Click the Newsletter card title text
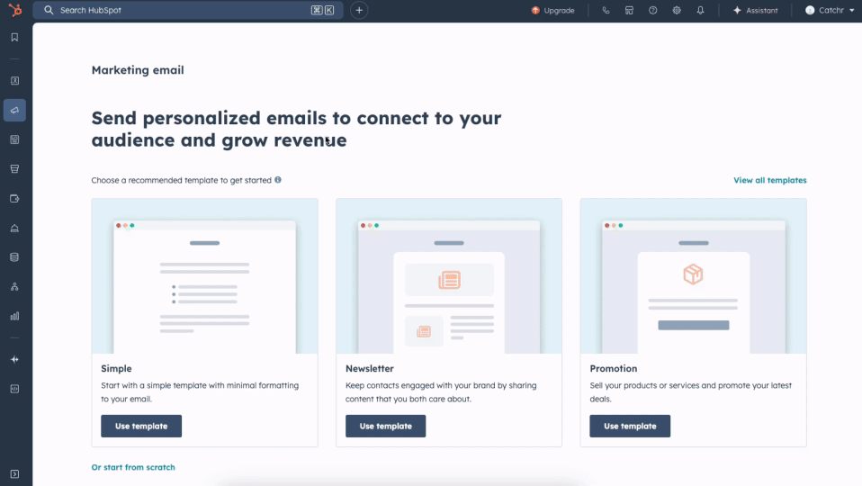The height and width of the screenshot is (486, 862). pyautogui.click(x=370, y=368)
